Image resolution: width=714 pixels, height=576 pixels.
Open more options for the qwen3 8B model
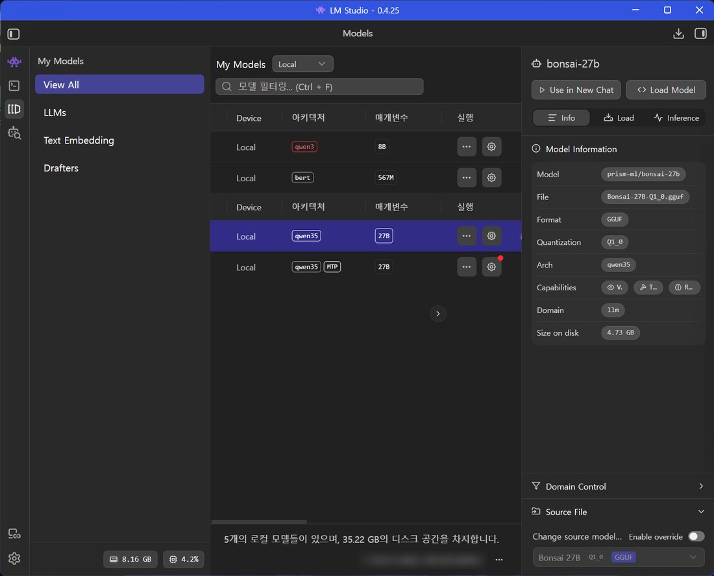466,147
